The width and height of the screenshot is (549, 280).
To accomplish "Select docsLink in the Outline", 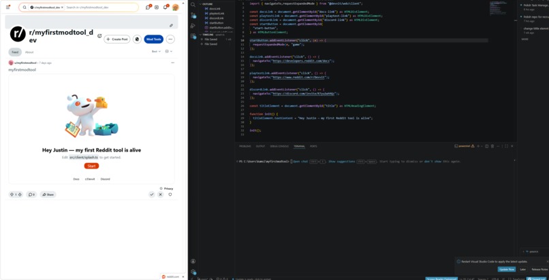I will pos(215,8).
